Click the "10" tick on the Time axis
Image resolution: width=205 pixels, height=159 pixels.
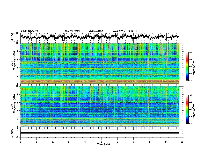click(182, 142)
